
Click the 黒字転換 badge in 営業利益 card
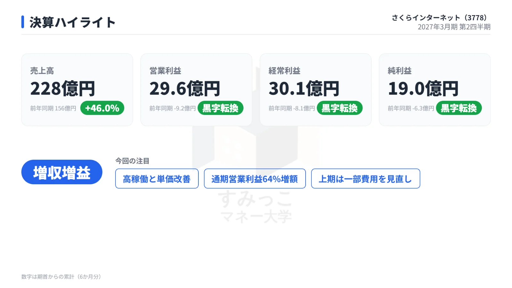(x=220, y=108)
